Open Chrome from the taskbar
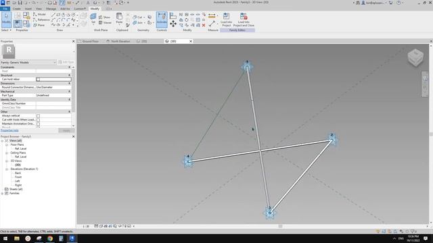The image size is (433, 243). pyautogui.click(x=50, y=238)
